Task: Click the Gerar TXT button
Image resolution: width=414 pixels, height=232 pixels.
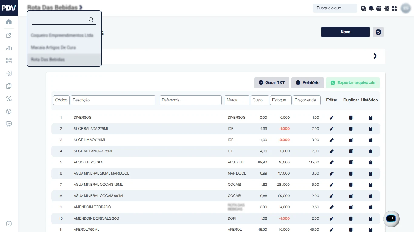Action: click(x=272, y=83)
